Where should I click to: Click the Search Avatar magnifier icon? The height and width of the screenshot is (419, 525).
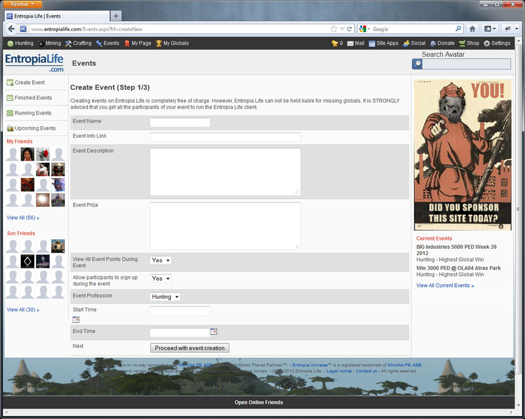pyautogui.click(x=417, y=64)
